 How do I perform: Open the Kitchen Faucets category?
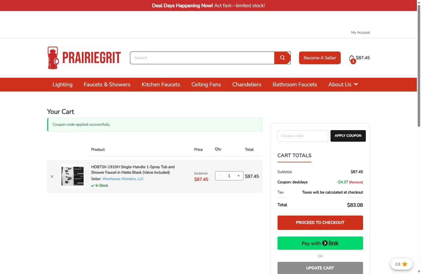161,85
